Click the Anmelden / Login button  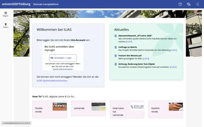(63, 58)
